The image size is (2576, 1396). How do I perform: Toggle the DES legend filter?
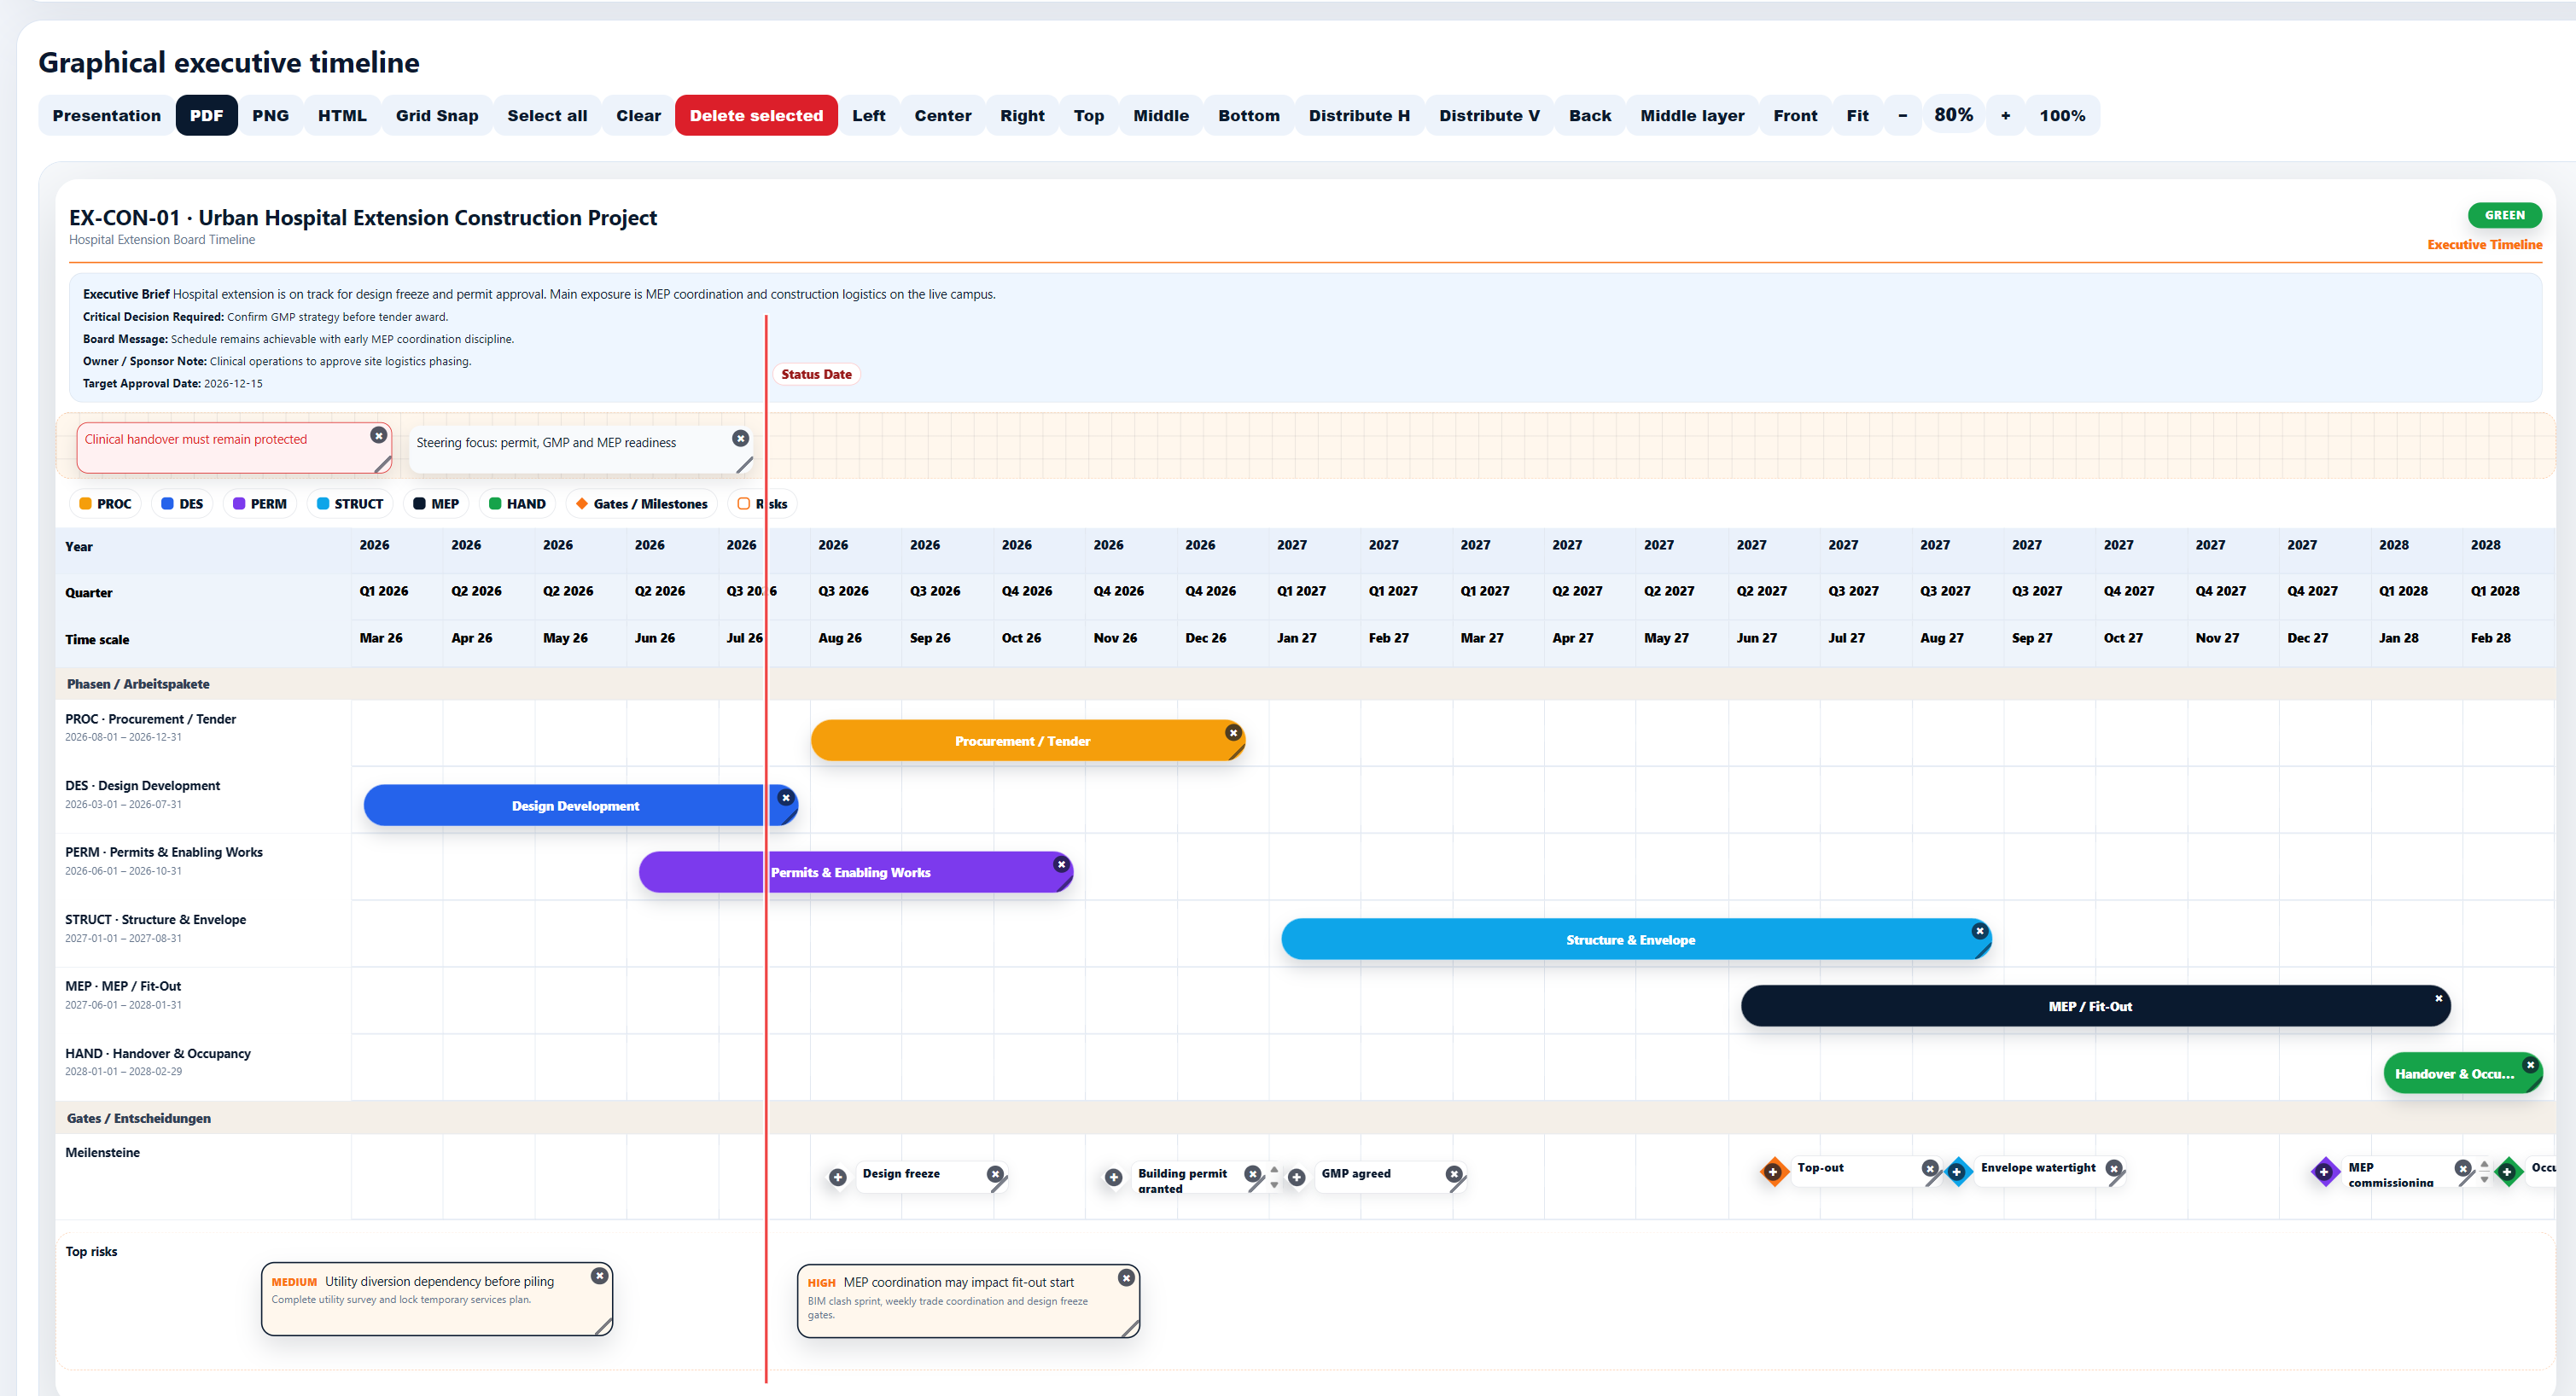click(182, 504)
